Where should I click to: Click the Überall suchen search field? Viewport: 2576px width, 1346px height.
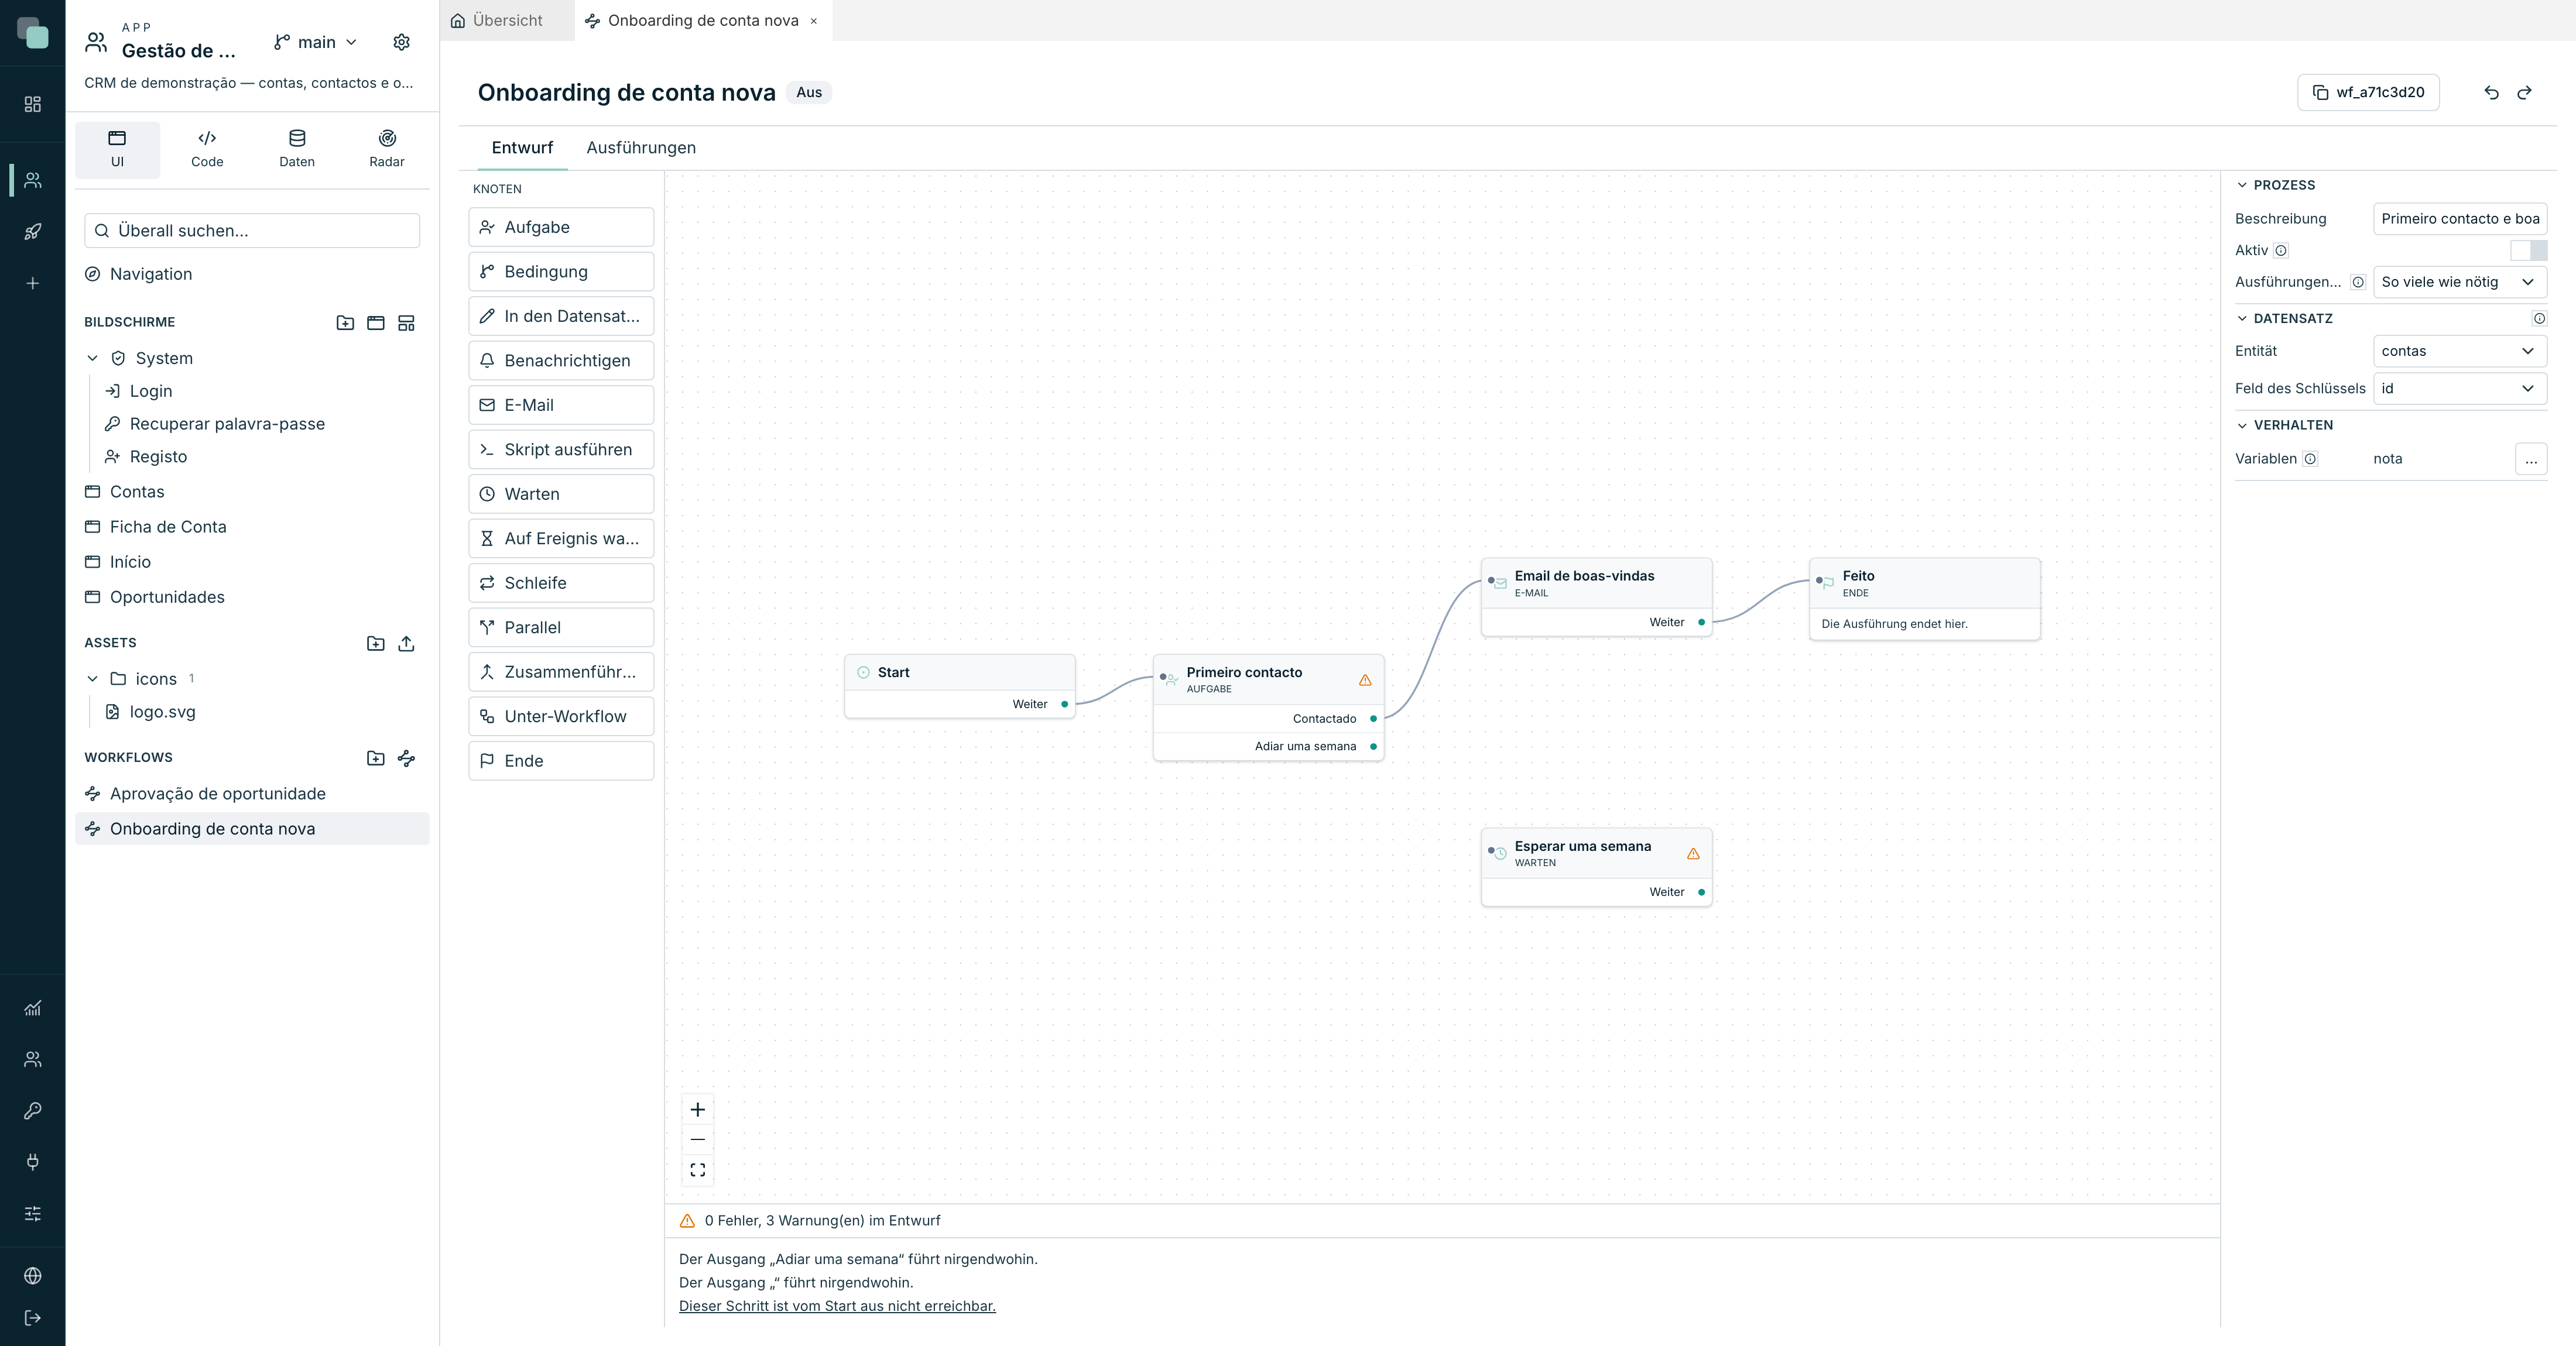click(252, 231)
